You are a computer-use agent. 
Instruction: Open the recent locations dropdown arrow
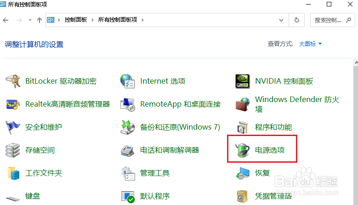[30, 20]
